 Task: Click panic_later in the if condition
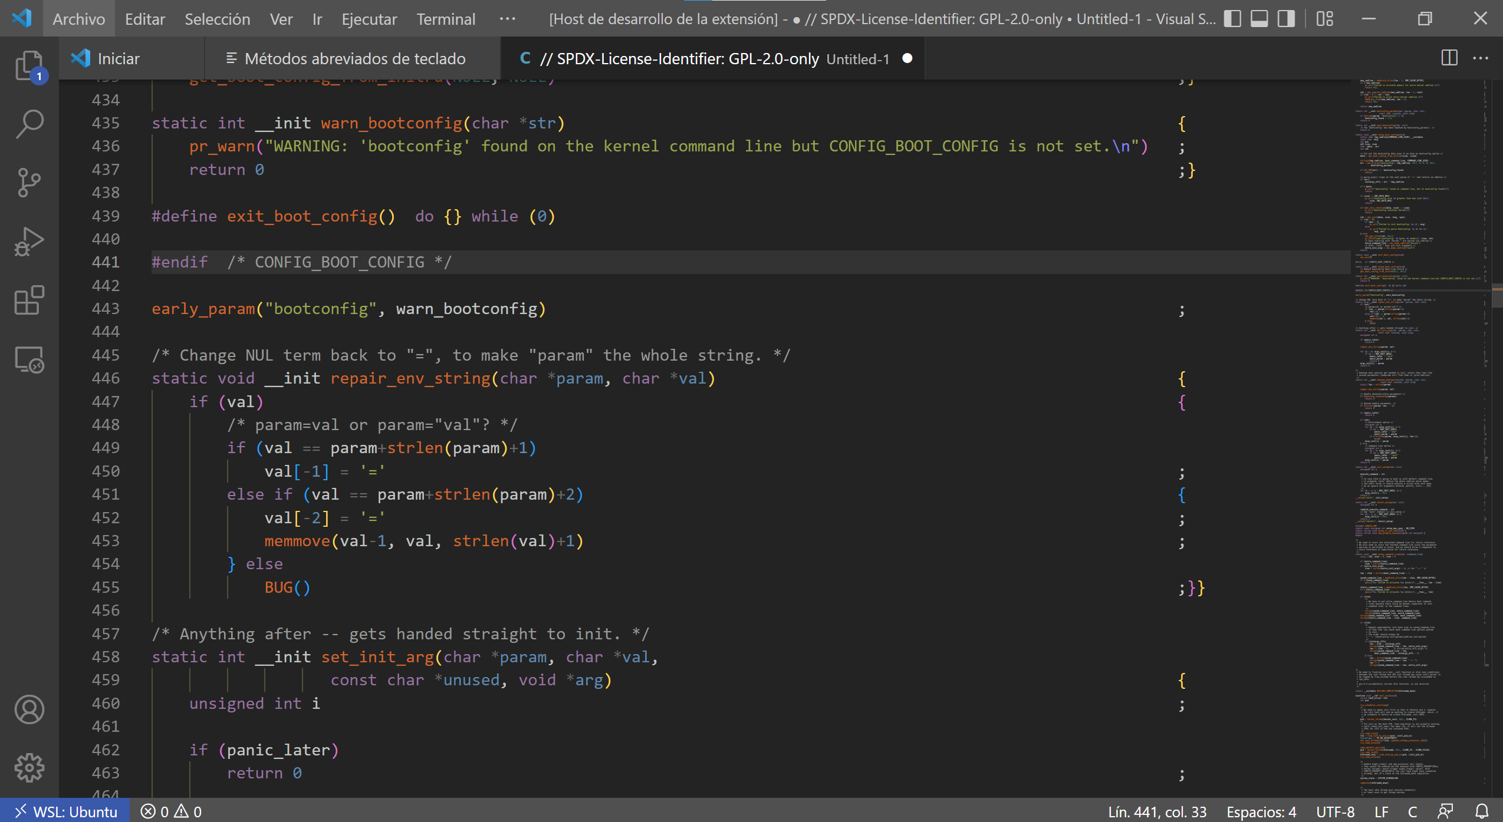278,750
